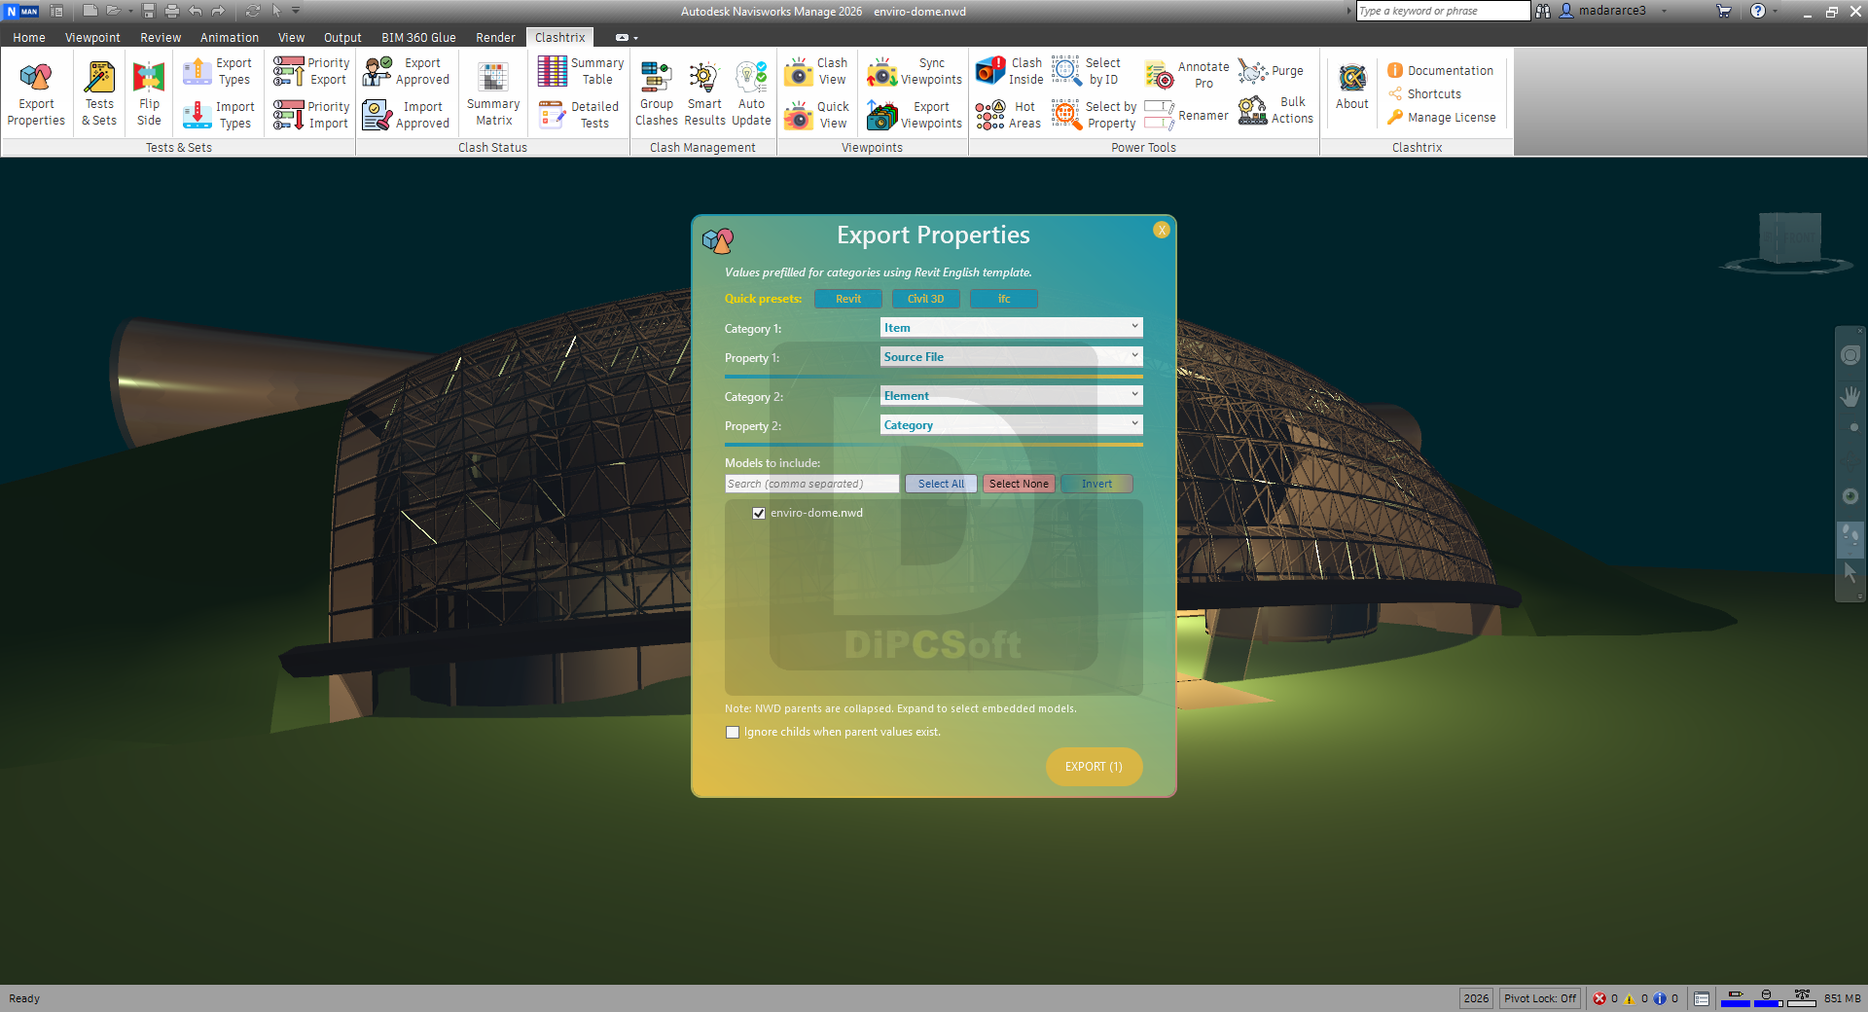Viewport: 1868px width, 1012px height.
Task: Click Select All models button
Action: tap(941, 484)
